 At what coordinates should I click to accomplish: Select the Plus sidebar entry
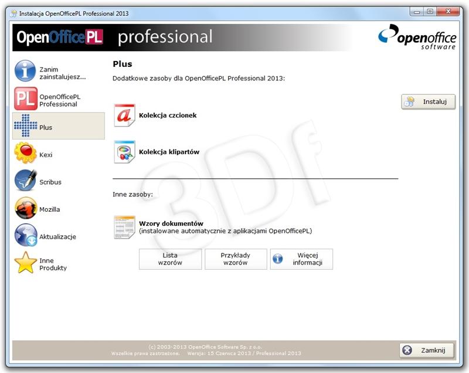(x=59, y=126)
